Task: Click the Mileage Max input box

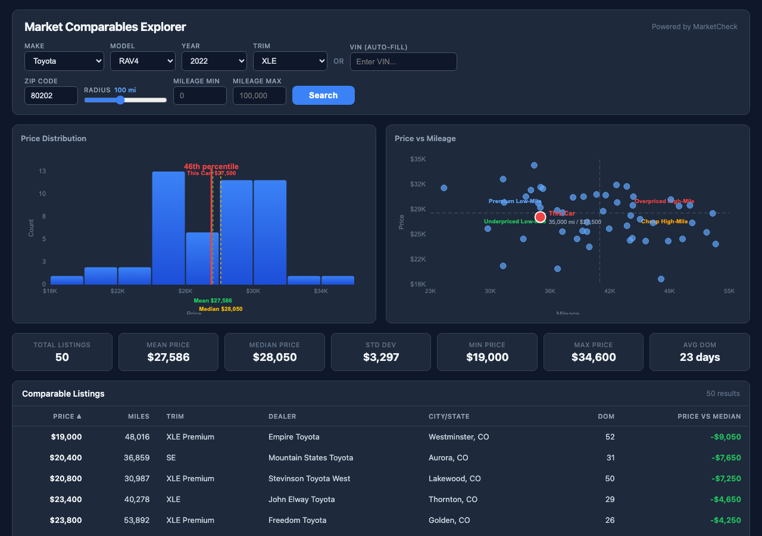Action: click(259, 95)
